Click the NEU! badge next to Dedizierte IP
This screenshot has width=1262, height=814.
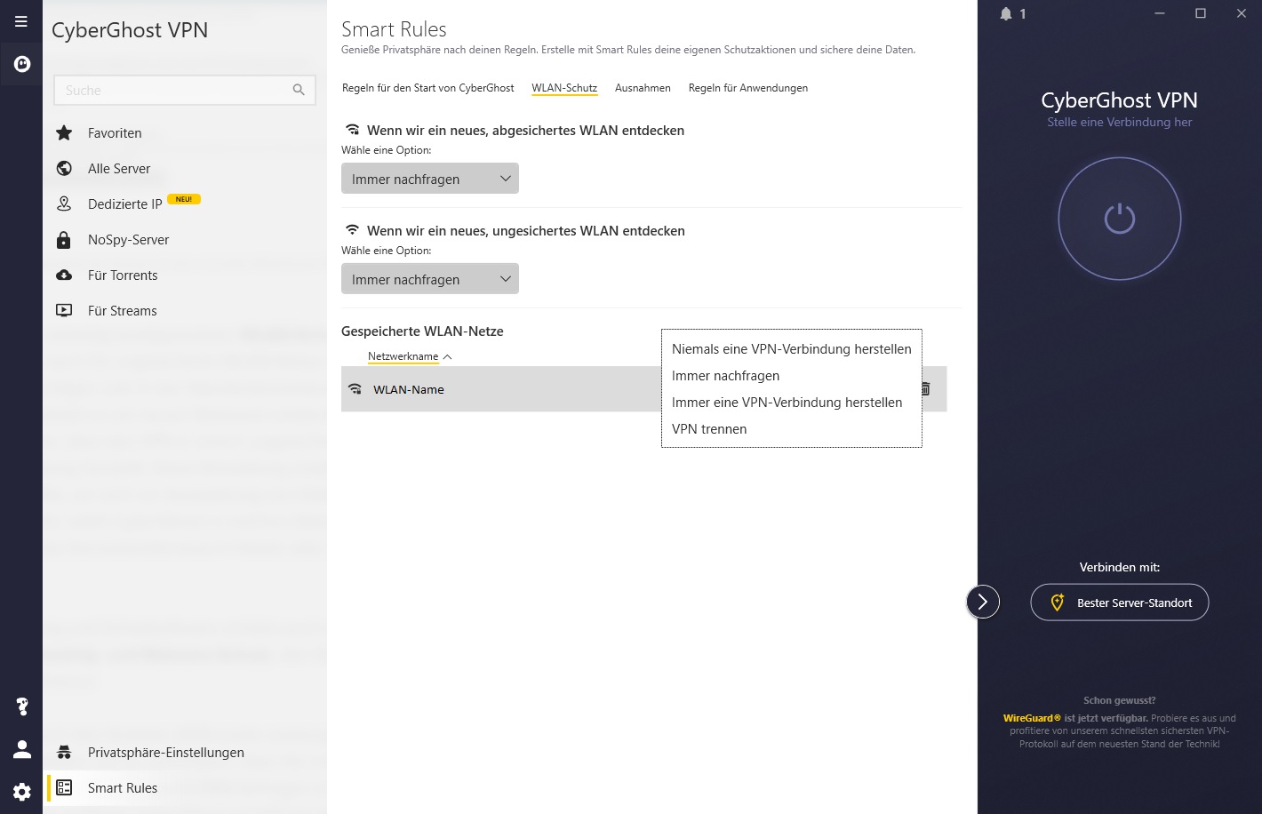click(x=184, y=199)
